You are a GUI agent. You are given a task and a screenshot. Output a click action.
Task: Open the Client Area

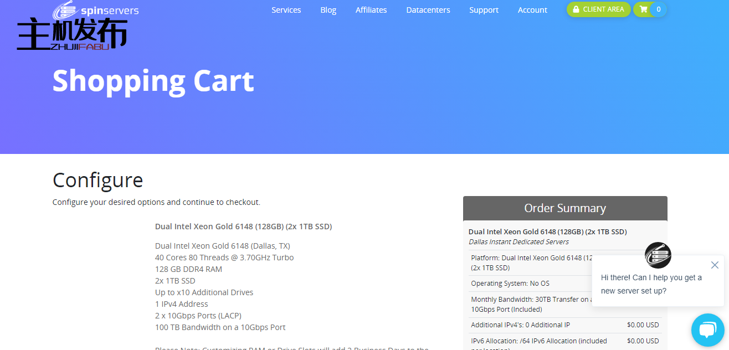click(598, 9)
